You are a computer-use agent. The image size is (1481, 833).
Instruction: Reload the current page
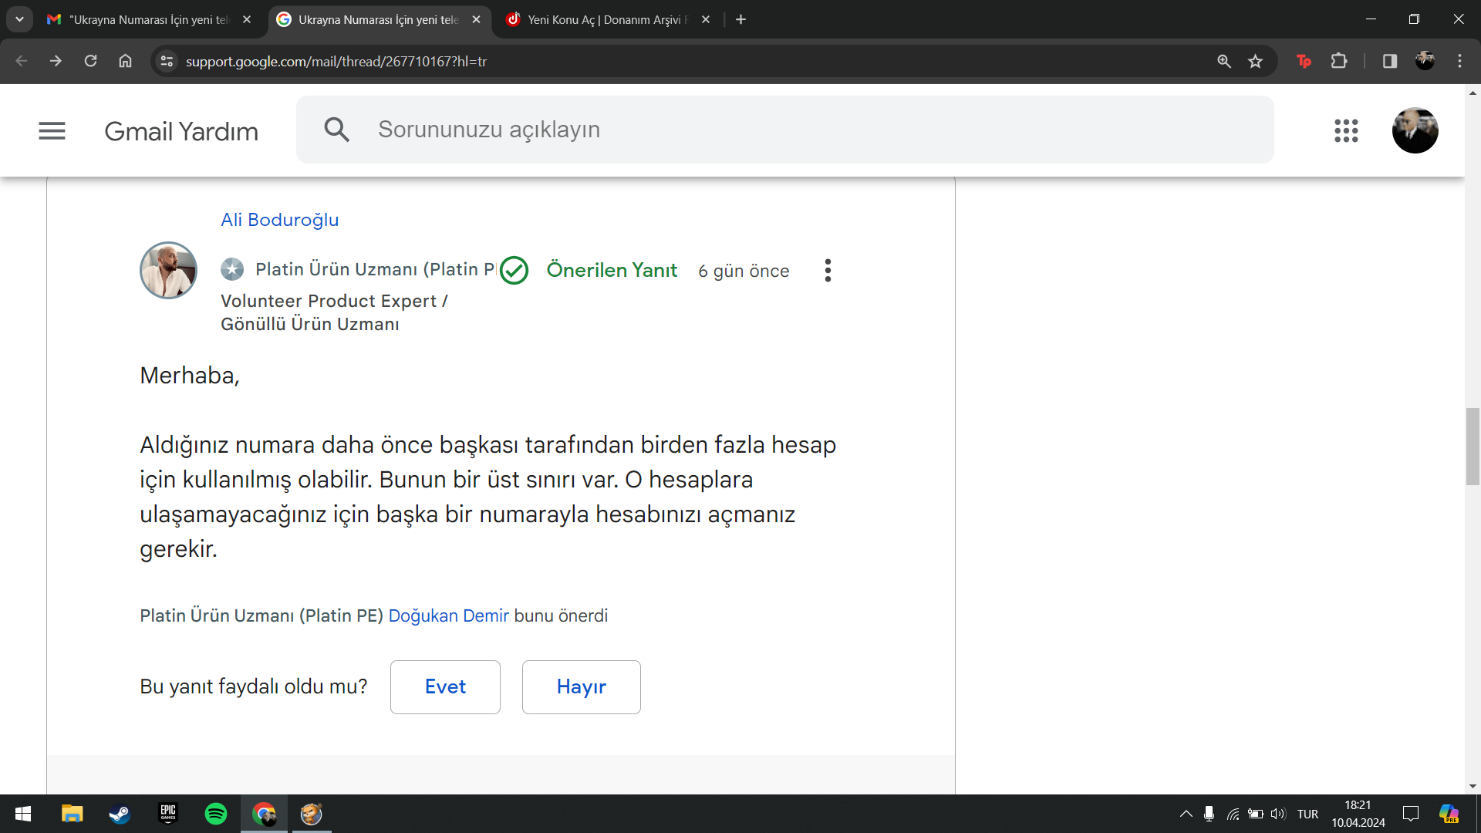(x=90, y=62)
